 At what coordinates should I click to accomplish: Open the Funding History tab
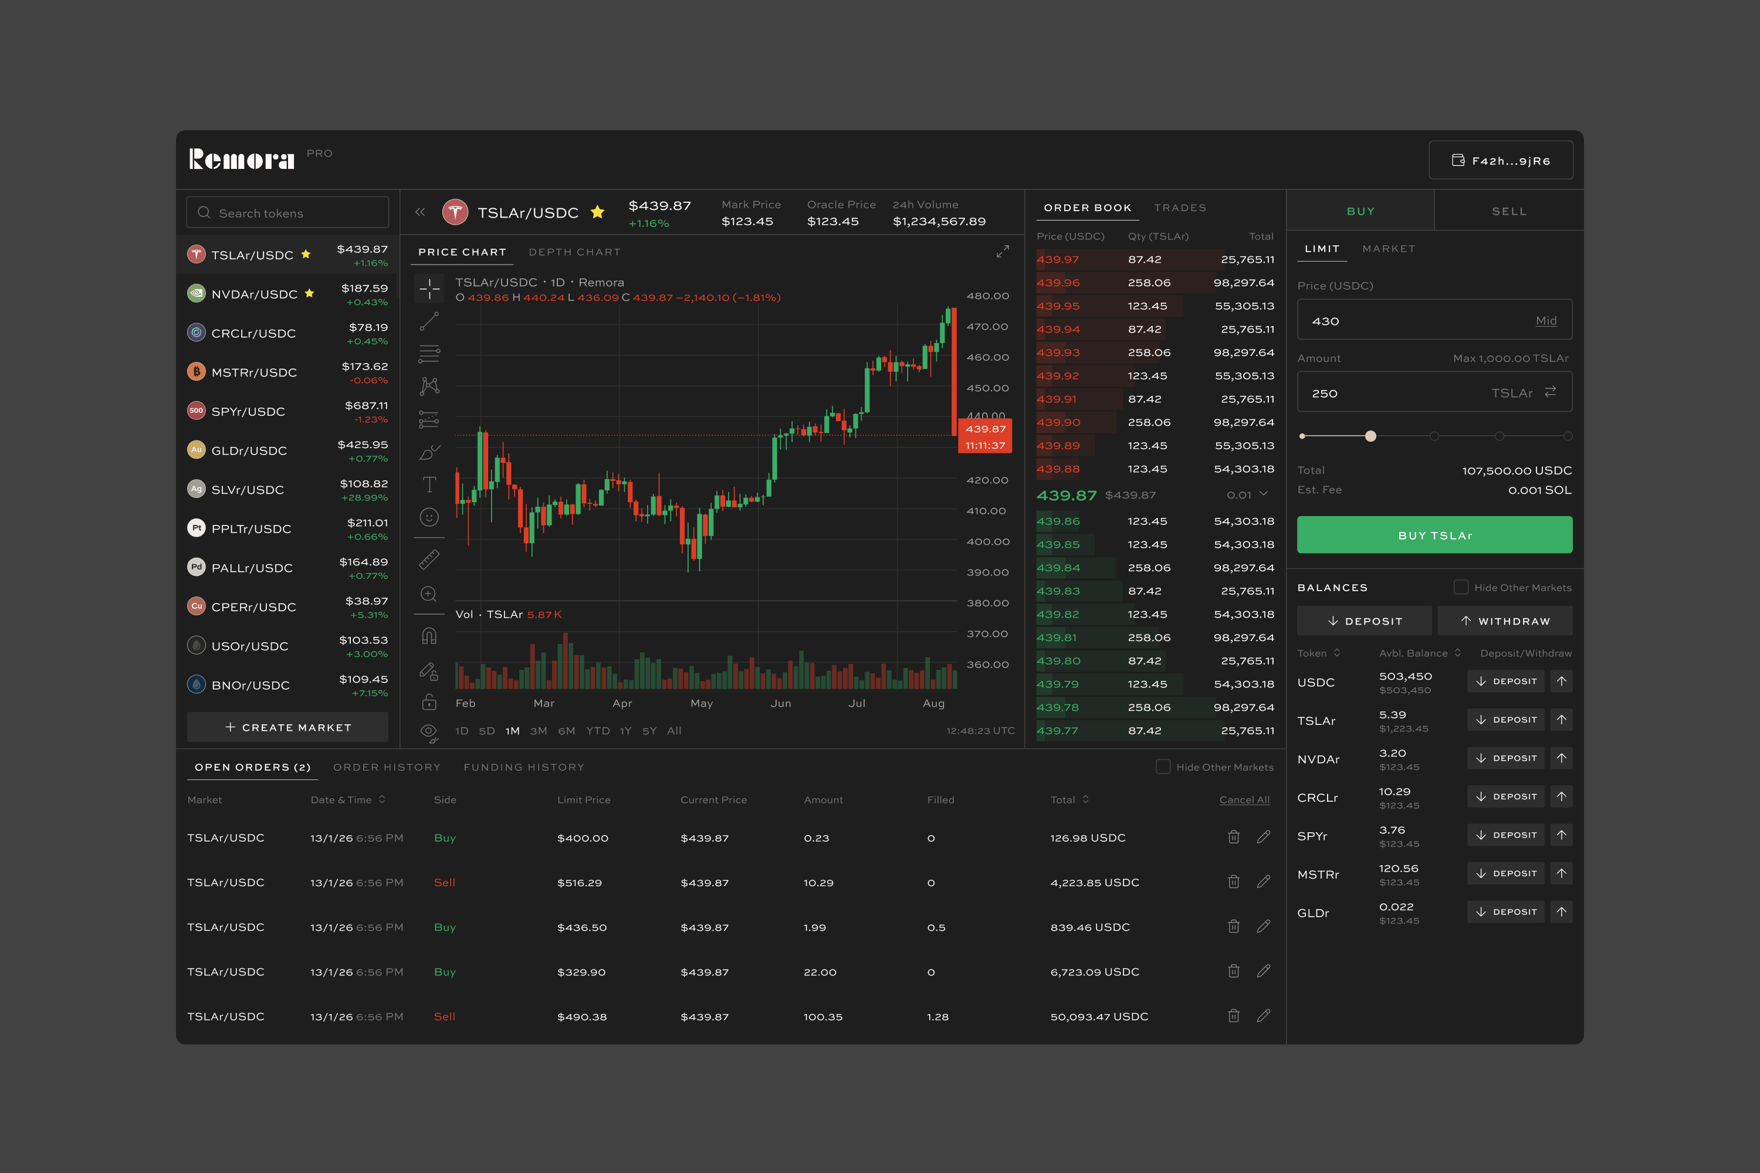coord(524,768)
